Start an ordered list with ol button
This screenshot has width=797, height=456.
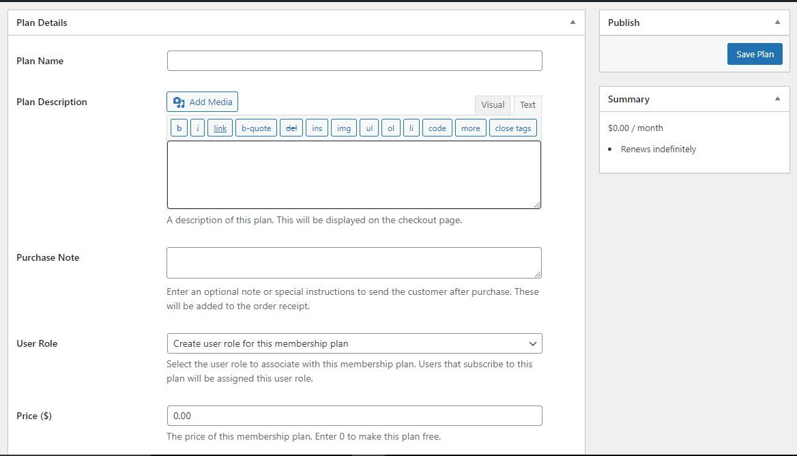391,128
